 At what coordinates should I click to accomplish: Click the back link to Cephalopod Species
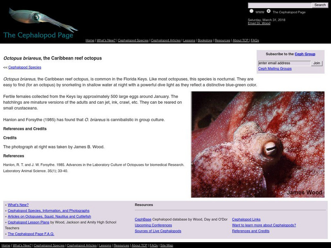point(25,67)
